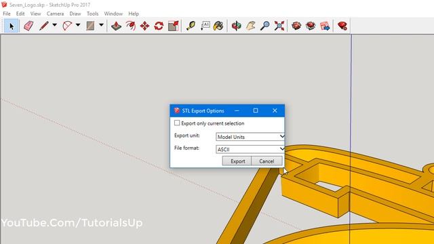Expand the Line tool options arrow
This screenshot has height=244, width=434.
coord(54,25)
